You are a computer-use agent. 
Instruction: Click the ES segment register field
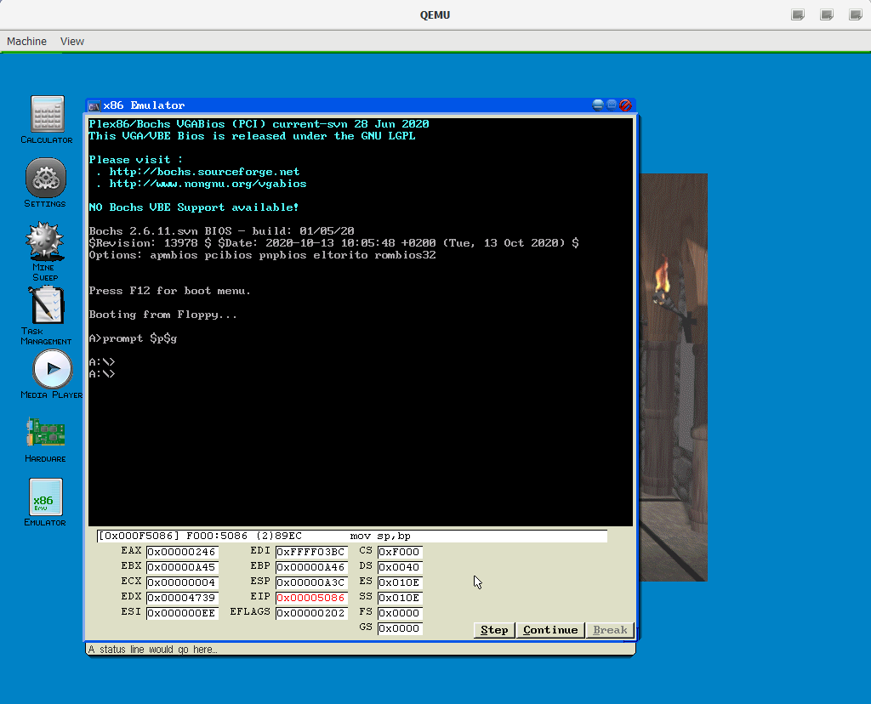(400, 582)
